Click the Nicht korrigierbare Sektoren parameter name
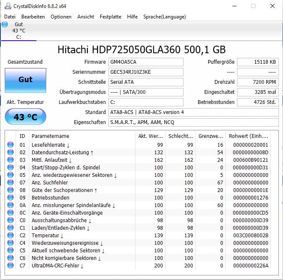The height and width of the screenshot is (280, 283). (x=64, y=258)
